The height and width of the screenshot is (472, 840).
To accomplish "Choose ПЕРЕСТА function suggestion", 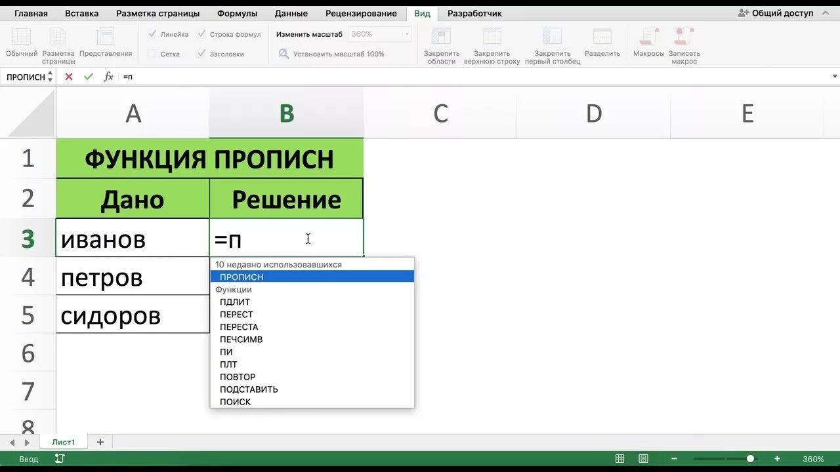I will tap(312, 327).
